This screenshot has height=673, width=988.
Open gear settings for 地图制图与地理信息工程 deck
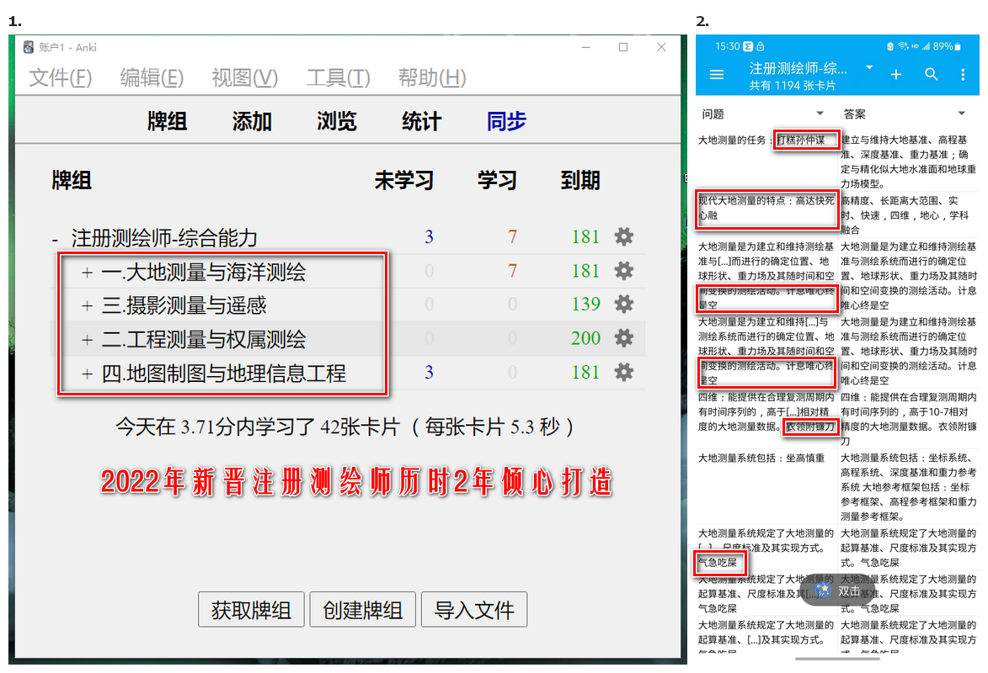coord(623,372)
